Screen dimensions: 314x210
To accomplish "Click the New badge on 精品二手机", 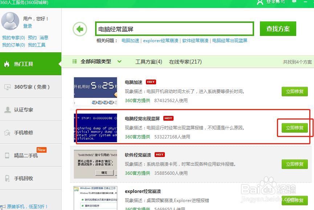I will click(x=41, y=150).
